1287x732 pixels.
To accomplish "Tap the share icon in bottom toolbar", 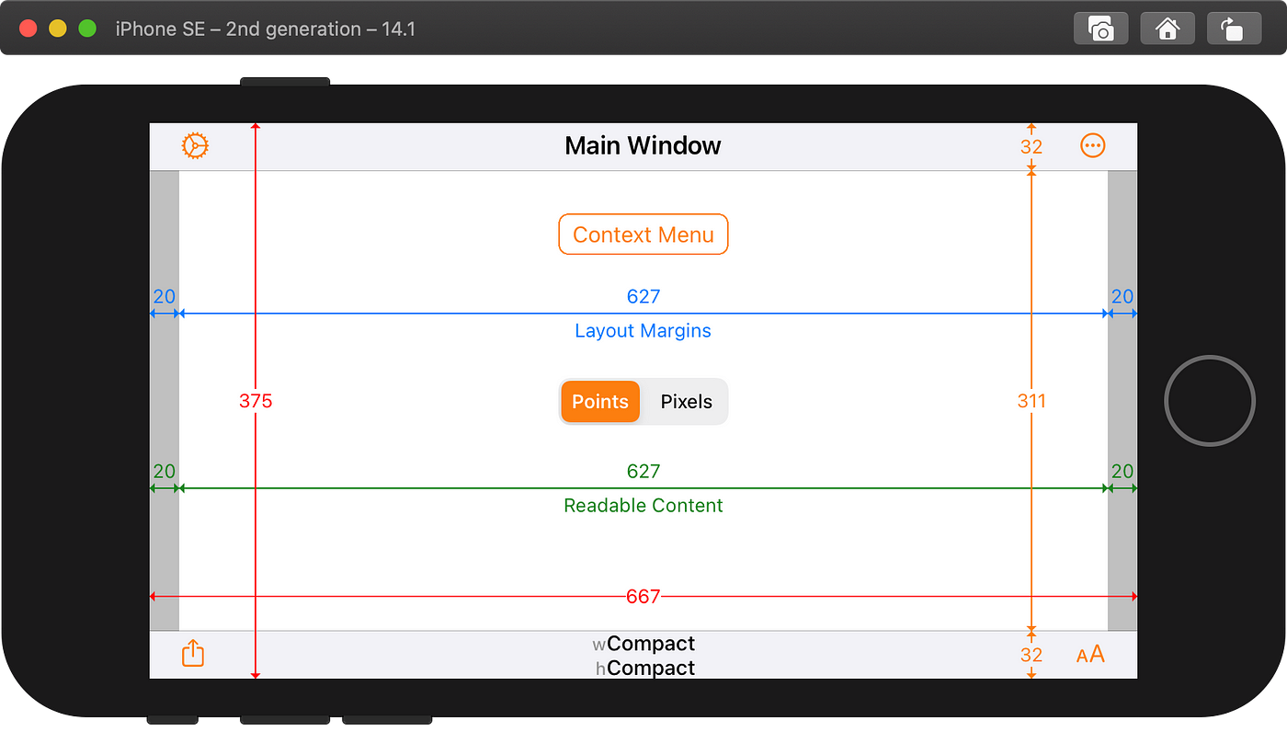I will coord(193,654).
